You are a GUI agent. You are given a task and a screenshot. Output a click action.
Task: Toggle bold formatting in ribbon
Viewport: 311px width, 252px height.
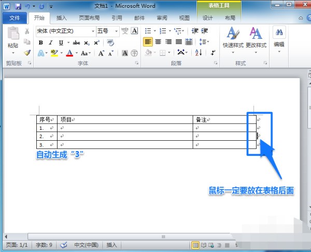40,42
